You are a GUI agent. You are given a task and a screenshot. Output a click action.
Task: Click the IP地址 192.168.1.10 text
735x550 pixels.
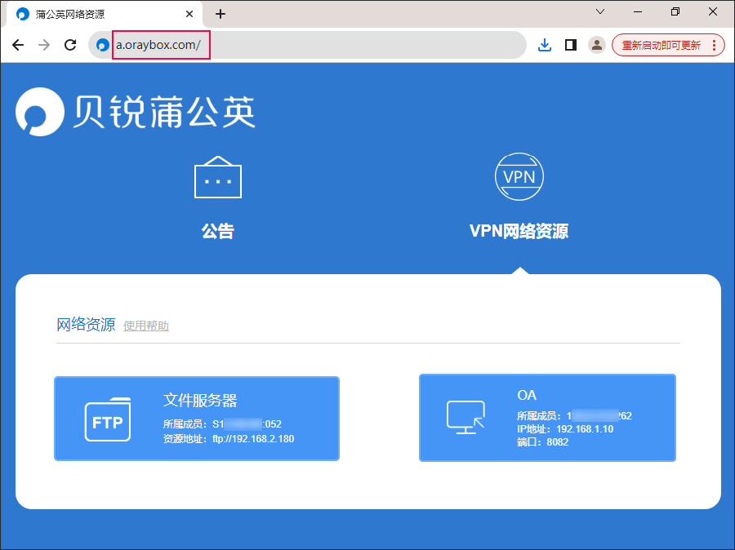[x=565, y=428]
